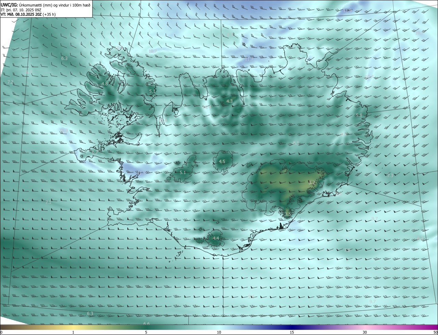Viewport: 438px width, 335px height.
Task: Click the 3.2 value on Vatnajökull
Action: tap(312, 183)
